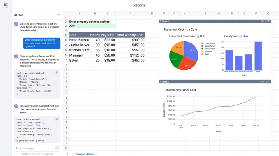Viewport: 279px width, 156px height.
Task: Click Manager legend color swatch
Action: [202, 51]
